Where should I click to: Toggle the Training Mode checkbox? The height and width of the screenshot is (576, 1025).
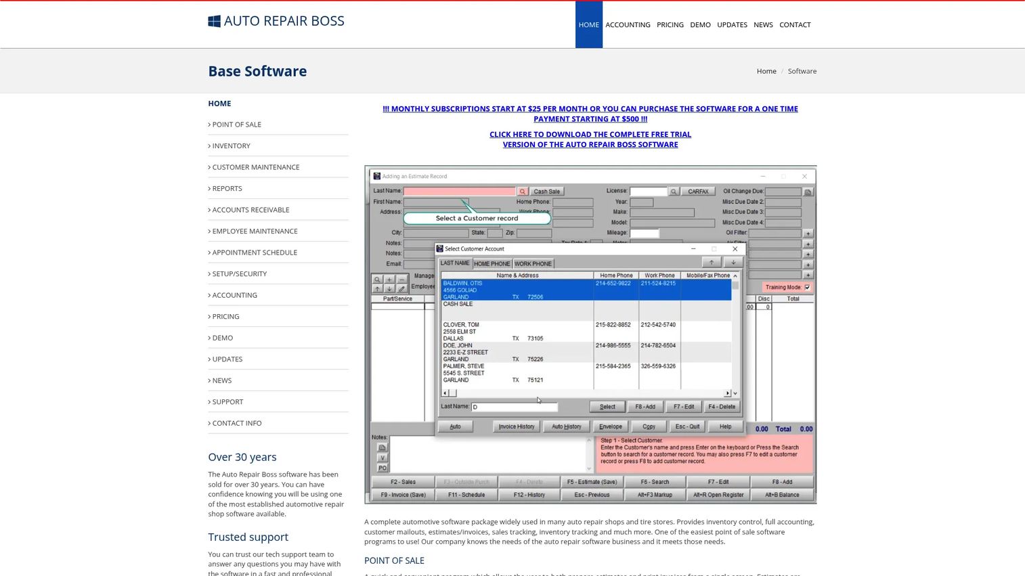[807, 287]
